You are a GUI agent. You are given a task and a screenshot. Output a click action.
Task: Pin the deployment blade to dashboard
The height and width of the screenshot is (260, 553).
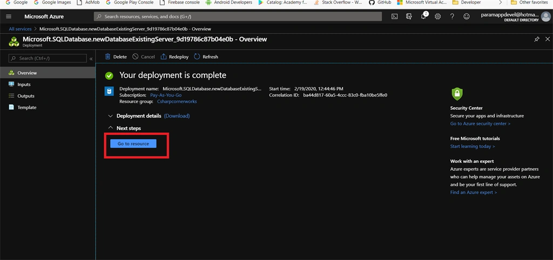pos(537,39)
